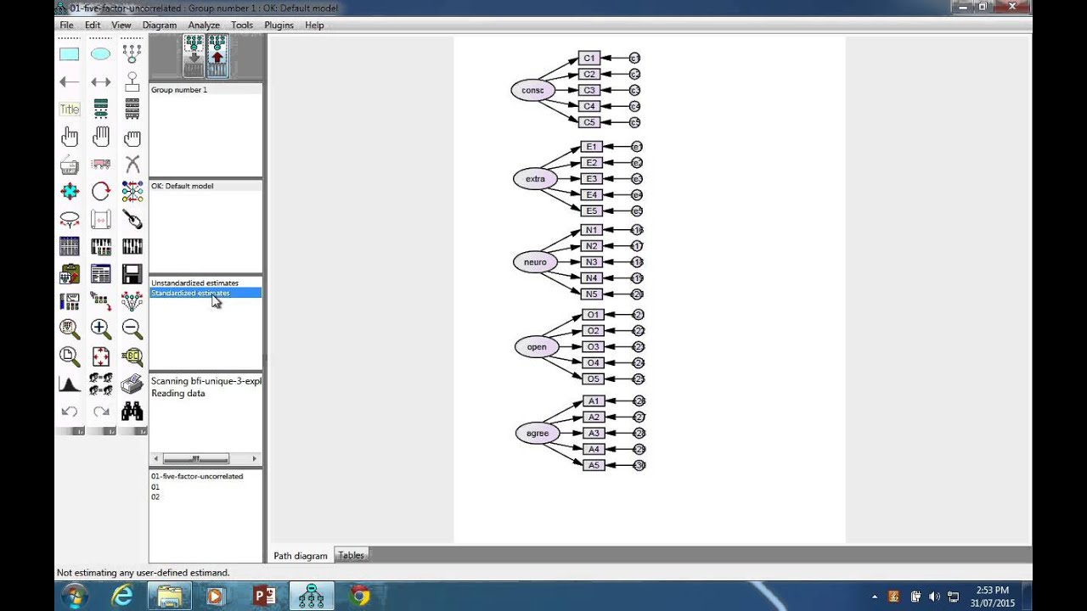Switch to output path diagram view

217,56
